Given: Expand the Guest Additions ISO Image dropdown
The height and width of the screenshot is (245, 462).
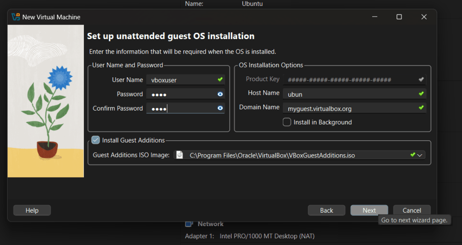Looking at the screenshot, I should [420, 155].
